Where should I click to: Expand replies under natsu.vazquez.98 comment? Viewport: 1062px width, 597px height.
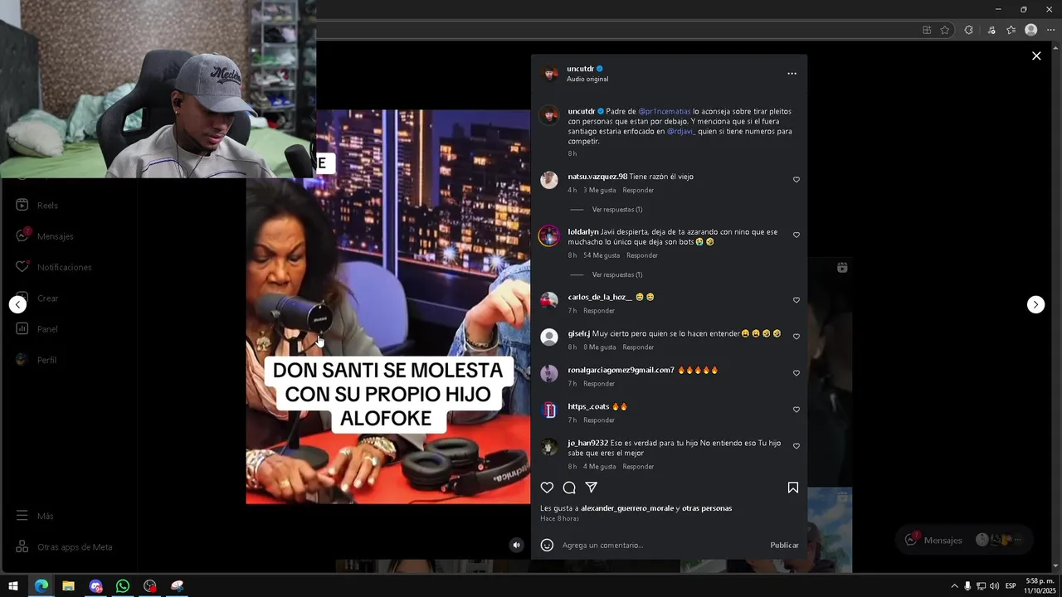click(616, 210)
